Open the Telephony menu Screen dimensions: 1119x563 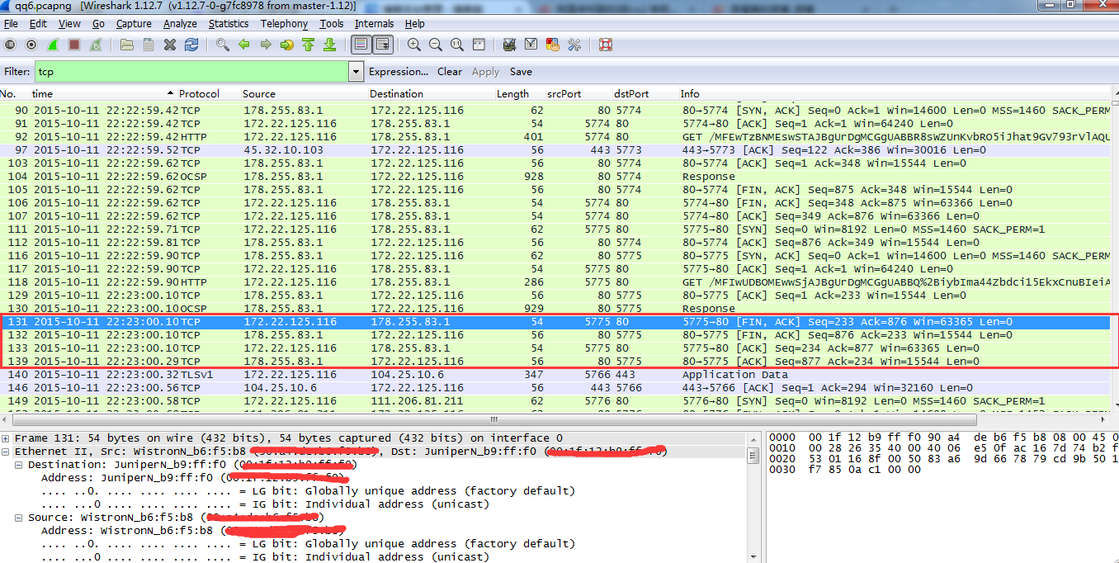coord(284,24)
